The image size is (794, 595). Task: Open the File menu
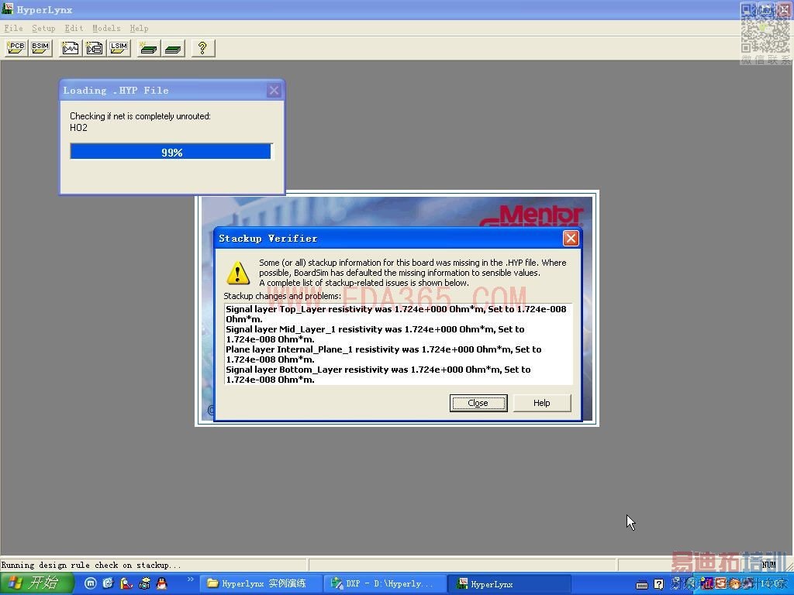point(13,29)
